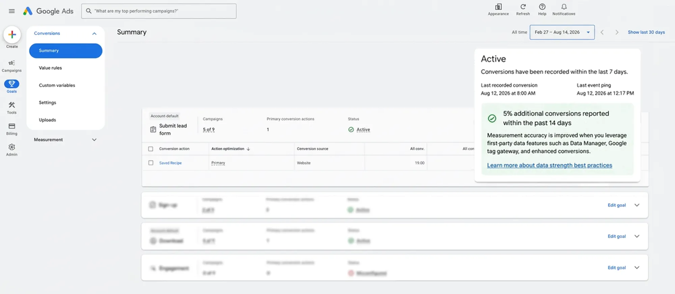This screenshot has width=675, height=294.
Task: Click the Submit lead form goal name
Action: point(173,129)
